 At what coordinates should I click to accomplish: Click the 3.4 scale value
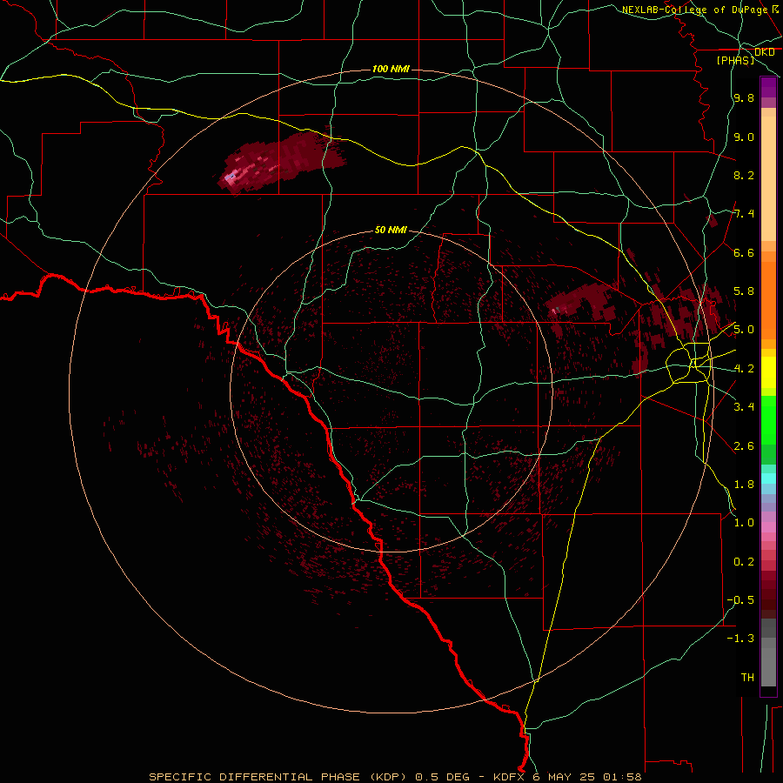pos(744,406)
